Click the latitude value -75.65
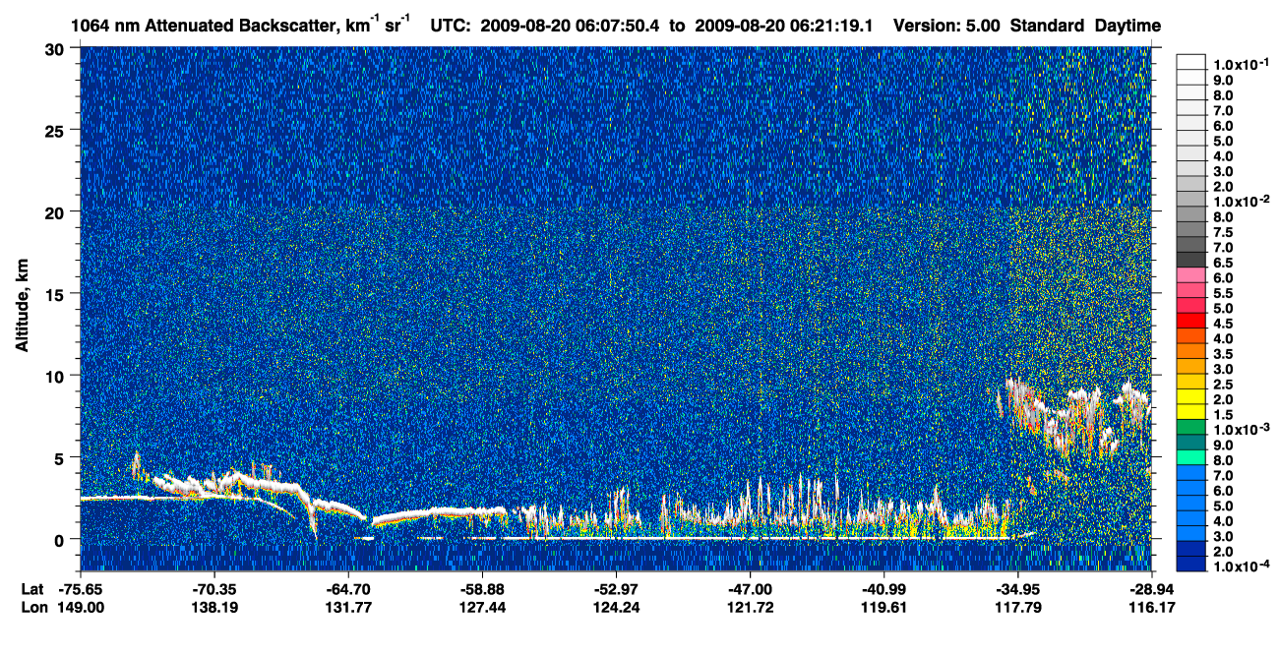 (81, 588)
